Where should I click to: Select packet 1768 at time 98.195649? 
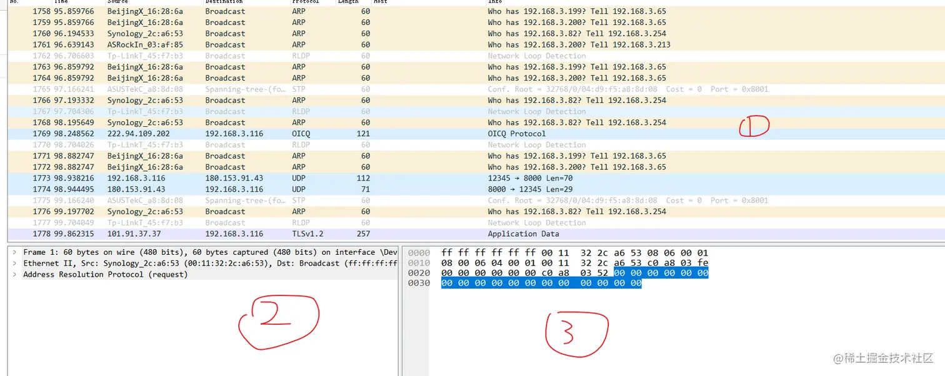point(476,122)
